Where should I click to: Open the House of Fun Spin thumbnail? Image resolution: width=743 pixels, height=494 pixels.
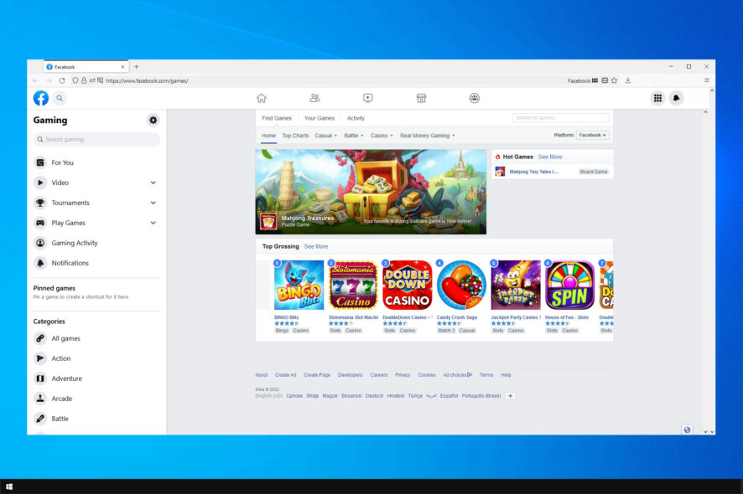coord(569,286)
